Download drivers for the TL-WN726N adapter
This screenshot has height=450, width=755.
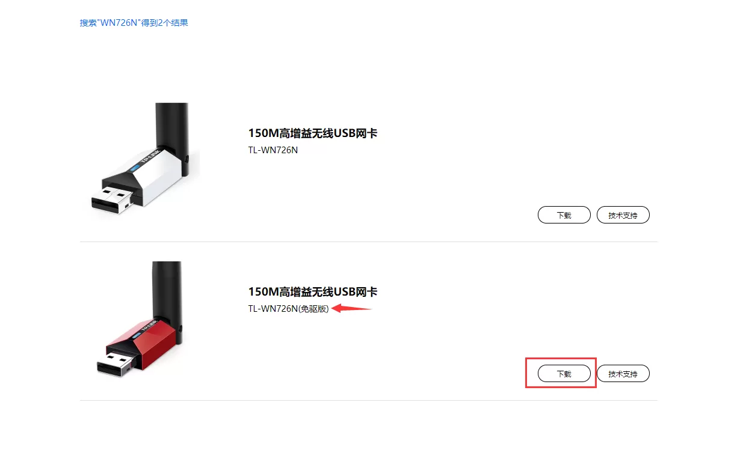pos(564,215)
